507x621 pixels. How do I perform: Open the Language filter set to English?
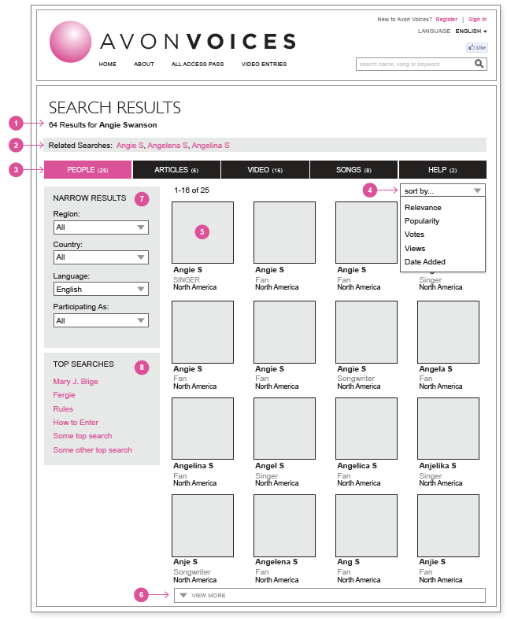click(x=101, y=289)
